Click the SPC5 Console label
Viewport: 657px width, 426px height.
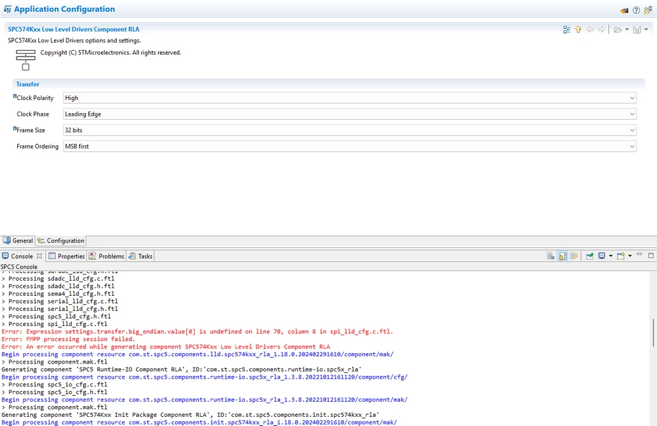[x=19, y=267]
